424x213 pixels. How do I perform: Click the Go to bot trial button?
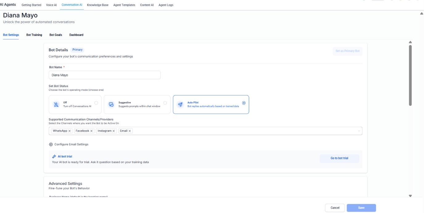[340, 158]
